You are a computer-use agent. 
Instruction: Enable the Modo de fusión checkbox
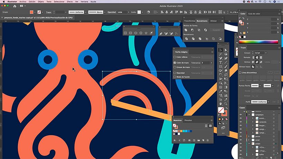pos(175,77)
